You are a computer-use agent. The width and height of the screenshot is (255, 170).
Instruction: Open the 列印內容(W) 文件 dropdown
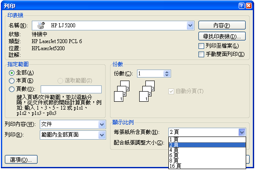[102, 125]
